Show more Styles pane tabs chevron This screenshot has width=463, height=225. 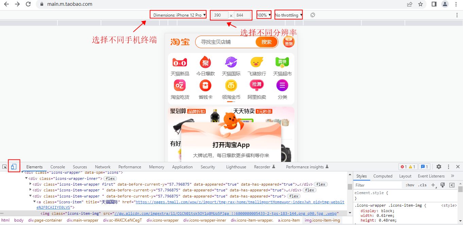452,176
